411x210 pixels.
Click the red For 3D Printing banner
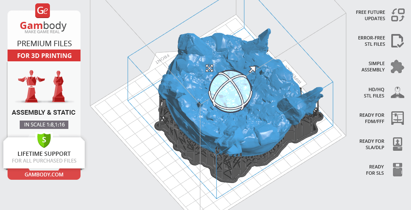44,55
